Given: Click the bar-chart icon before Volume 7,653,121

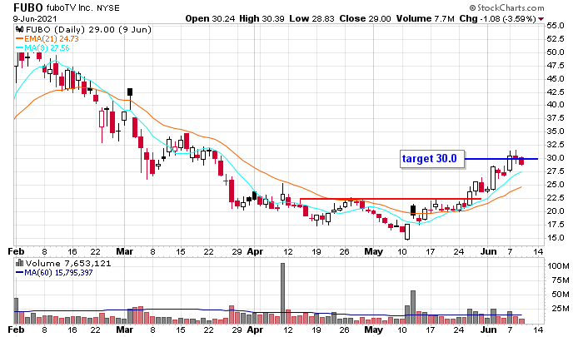Looking at the screenshot, I should [20, 263].
